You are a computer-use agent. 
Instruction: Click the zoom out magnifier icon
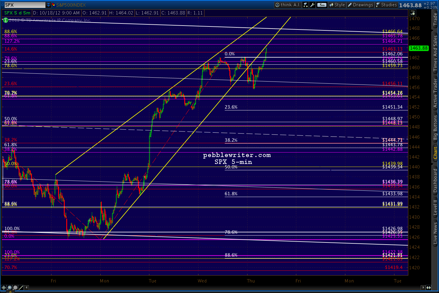[15, 288]
